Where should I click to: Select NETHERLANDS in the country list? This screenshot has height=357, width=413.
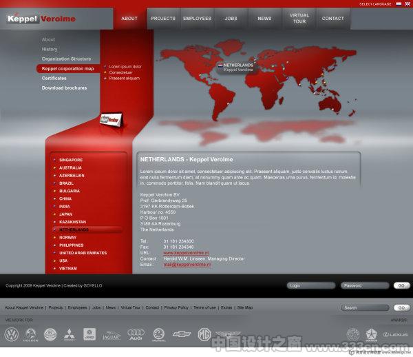pos(87,229)
